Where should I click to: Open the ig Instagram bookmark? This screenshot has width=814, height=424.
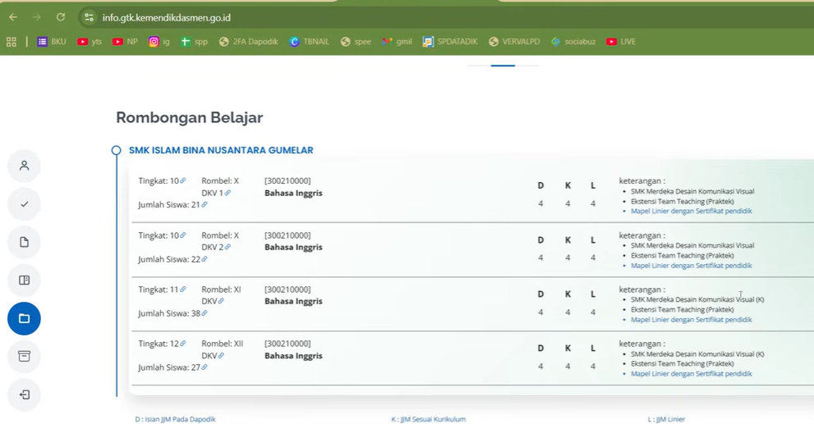point(159,42)
